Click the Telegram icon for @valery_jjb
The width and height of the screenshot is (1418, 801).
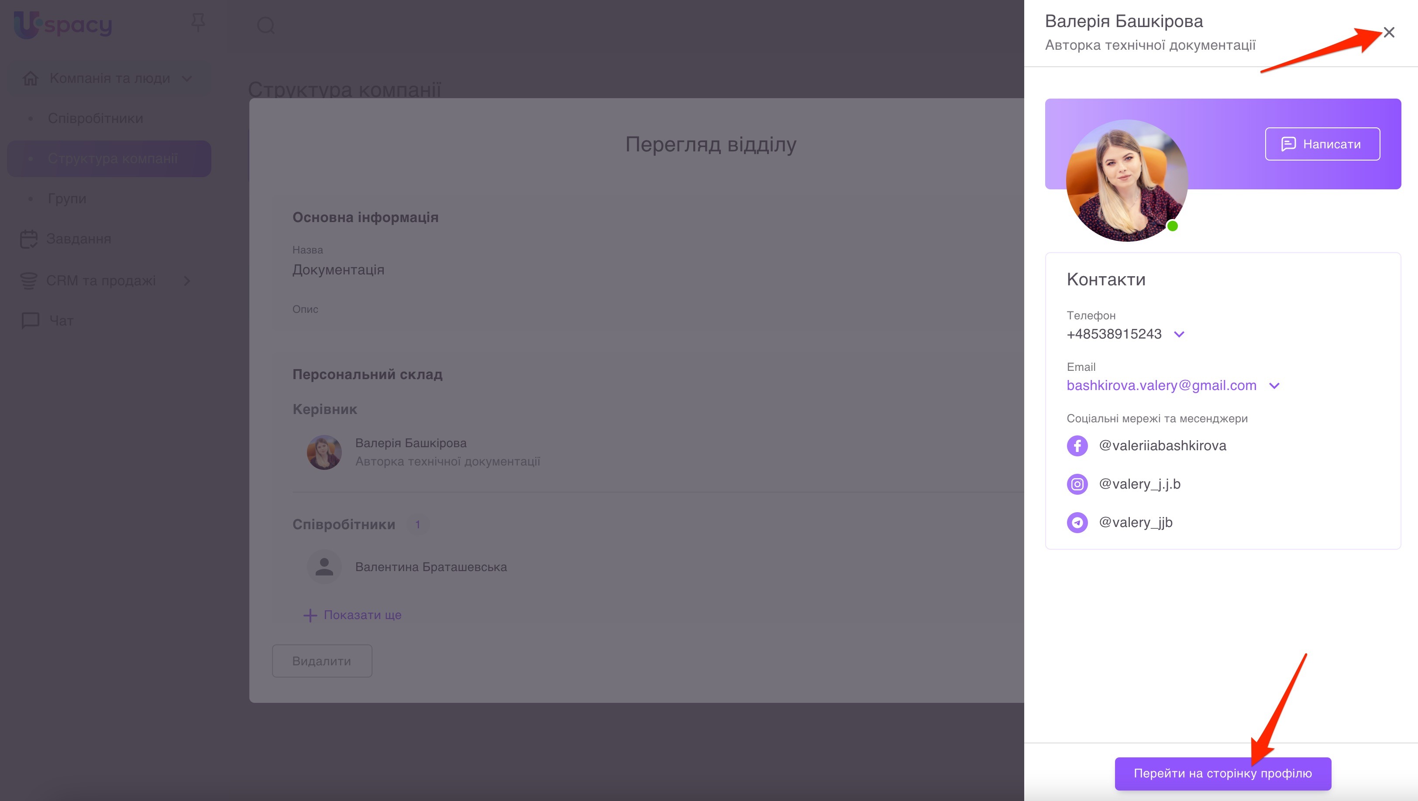coord(1077,522)
